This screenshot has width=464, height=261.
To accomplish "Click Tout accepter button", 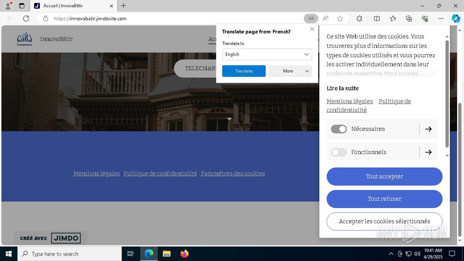I will (385, 177).
